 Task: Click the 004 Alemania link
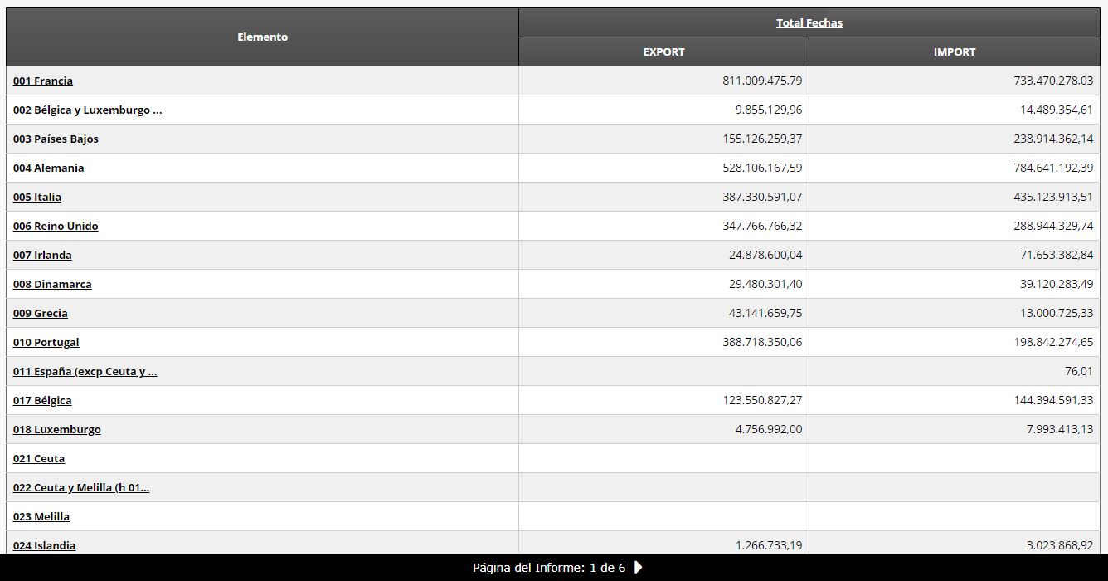(48, 168)
